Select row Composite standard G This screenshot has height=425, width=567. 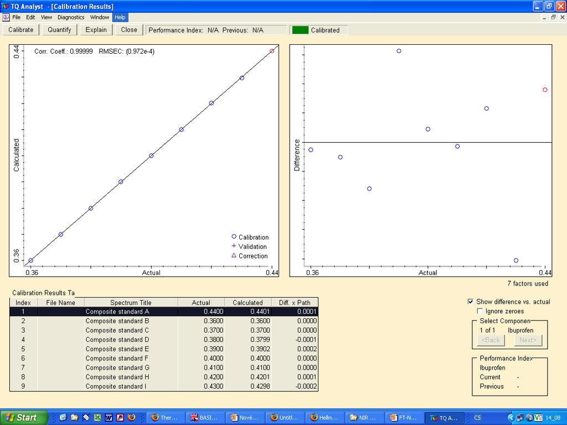pyautogui.click(x=164, y=368)
